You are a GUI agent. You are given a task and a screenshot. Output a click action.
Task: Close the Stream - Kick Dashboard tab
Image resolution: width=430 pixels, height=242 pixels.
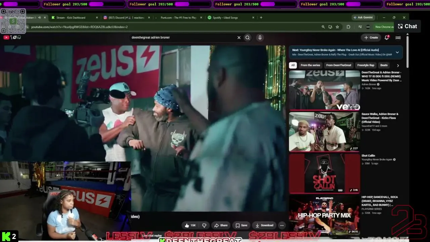97,17
